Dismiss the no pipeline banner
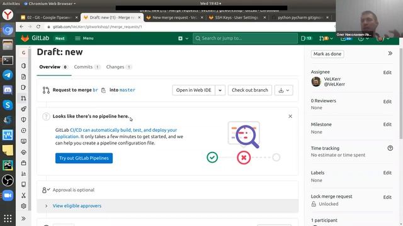Screen dimensions: 403x226 point(290,116)
